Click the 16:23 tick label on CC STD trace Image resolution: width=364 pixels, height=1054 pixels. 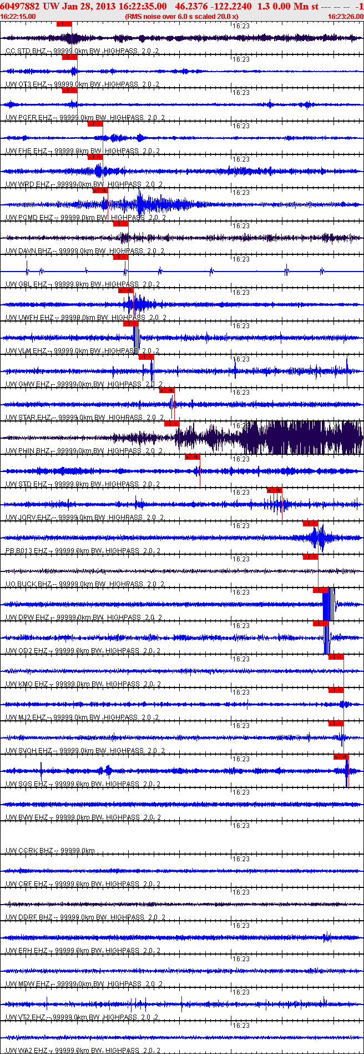(x=241, y=26)
